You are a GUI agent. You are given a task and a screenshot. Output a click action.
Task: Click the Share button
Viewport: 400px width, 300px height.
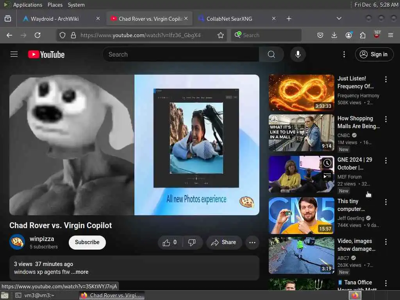click(x=224, y=242)
